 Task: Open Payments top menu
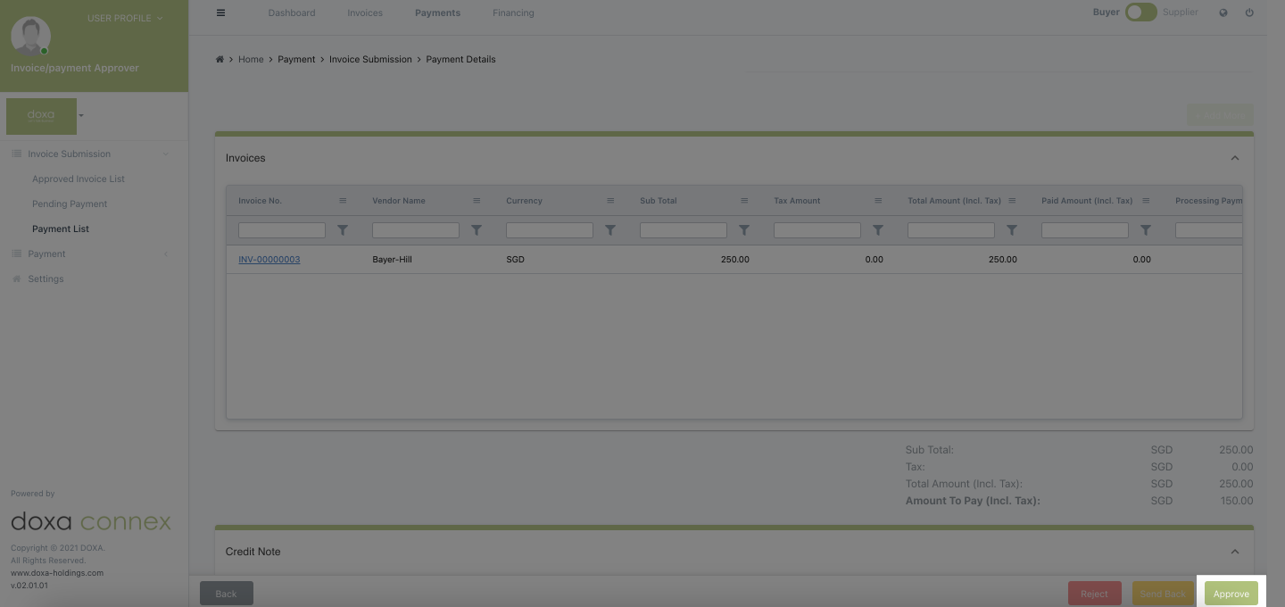click(x=437, y=12)
